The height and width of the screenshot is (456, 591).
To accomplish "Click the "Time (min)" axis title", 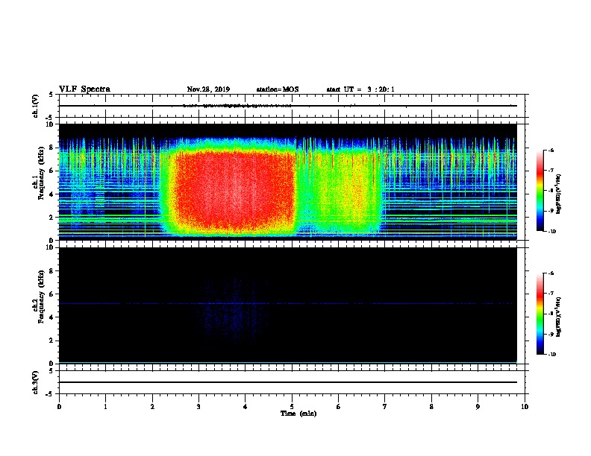I will click(x=298, y=414).
